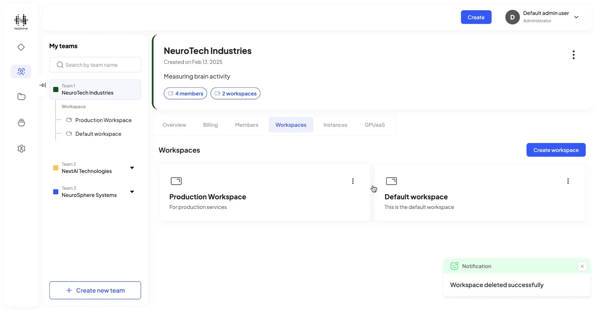The image size is (596, 310).
Task: Select the Teams icon in the sidebar
Action: tap(21, 71)
